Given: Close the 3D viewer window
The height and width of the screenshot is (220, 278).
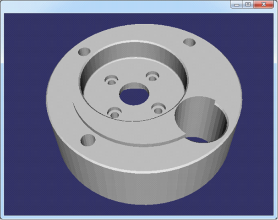Looking at the screenshot, I should [x=264, y=4].
